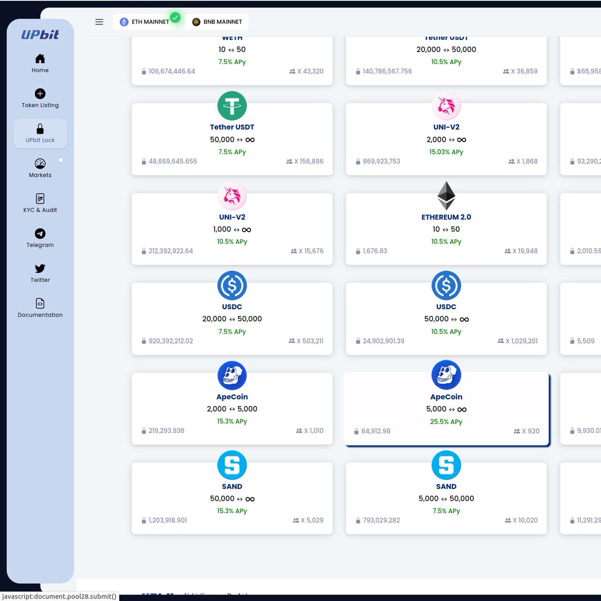The image size is (601, 601).
Task: Click USDC logo on 50,000 infinity pool
Action: (446, 285)
